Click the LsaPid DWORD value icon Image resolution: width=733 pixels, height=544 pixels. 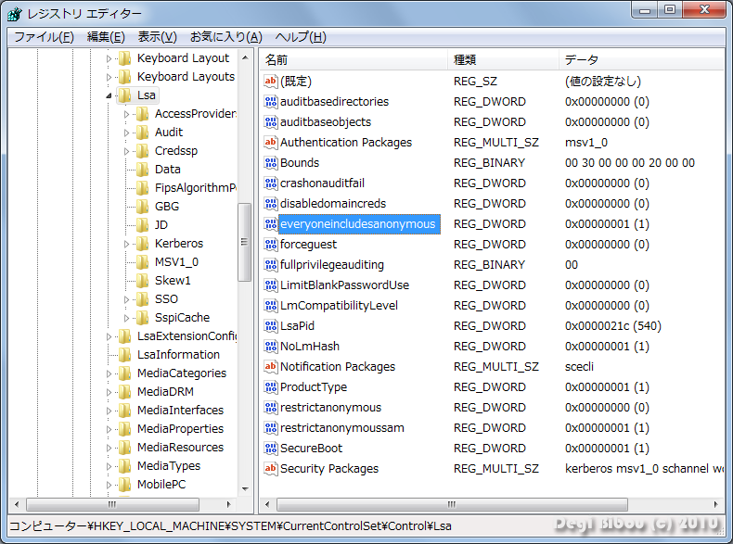pyautogui.click(x=271, y=326)
